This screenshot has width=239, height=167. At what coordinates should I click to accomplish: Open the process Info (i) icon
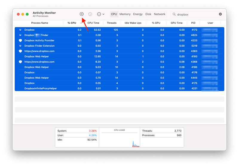coord(90,14)
